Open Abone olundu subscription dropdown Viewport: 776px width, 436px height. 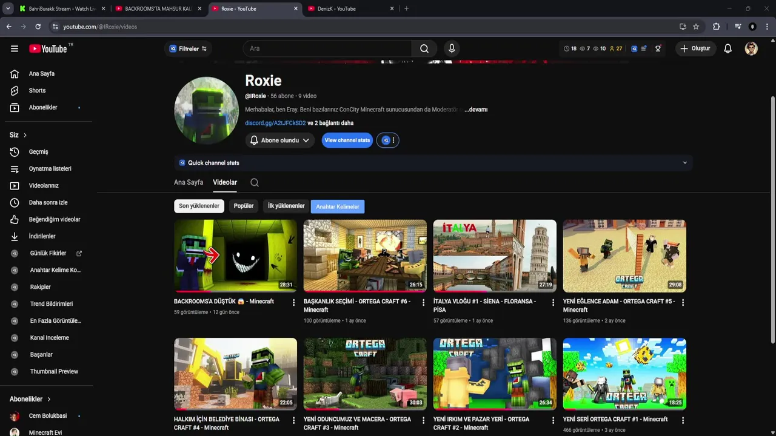click(280, 140)
